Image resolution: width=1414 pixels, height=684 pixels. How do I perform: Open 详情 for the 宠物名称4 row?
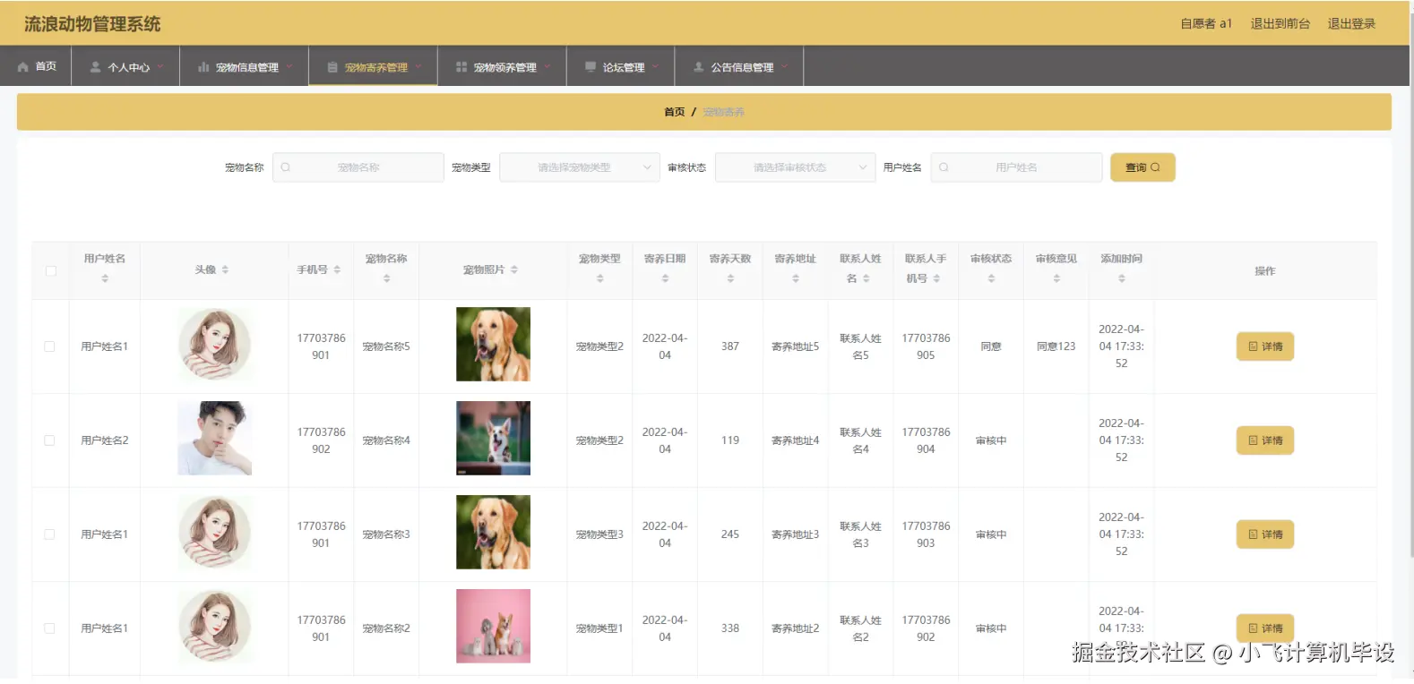1265,440
